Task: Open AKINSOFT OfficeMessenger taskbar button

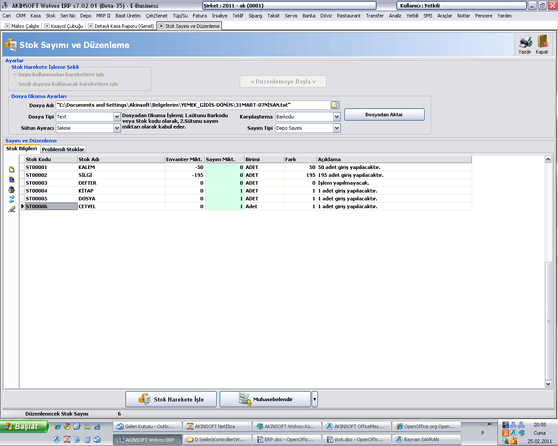Action: (357, 426)
